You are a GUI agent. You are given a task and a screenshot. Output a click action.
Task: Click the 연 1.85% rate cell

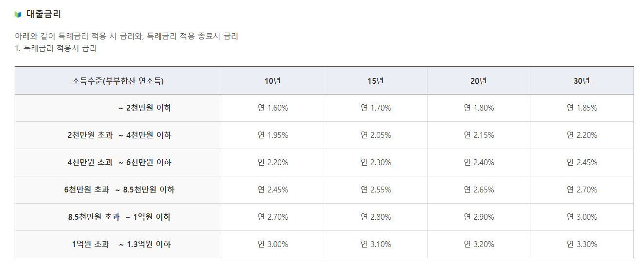coord(582,108)
